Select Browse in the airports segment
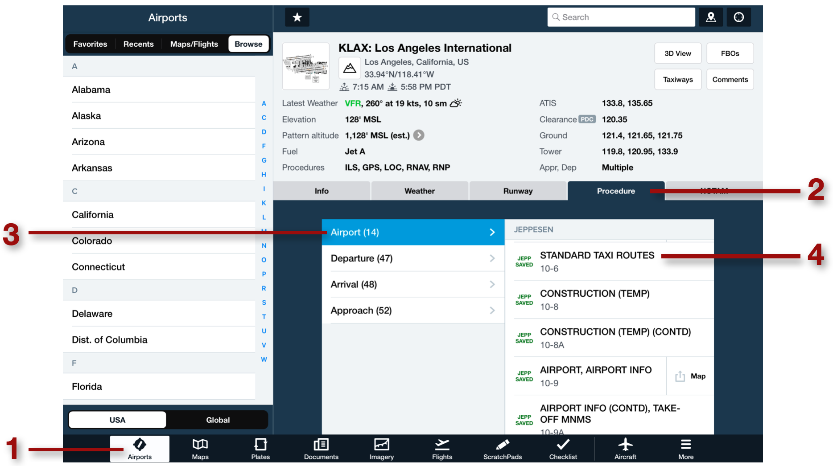The height and width of the screenshot is (466, 833). point(248,44)
